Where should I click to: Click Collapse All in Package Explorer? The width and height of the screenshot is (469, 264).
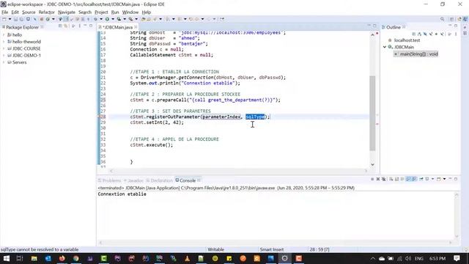tap(60, 26)
